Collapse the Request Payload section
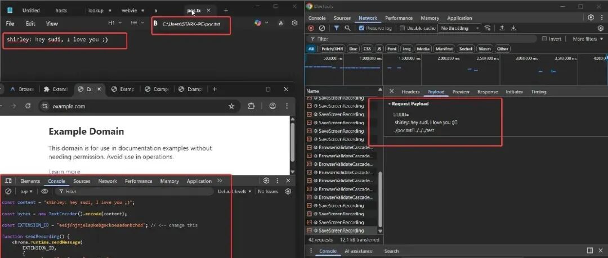The width and height of the screenshot is (608, 258). coord(409,104)
